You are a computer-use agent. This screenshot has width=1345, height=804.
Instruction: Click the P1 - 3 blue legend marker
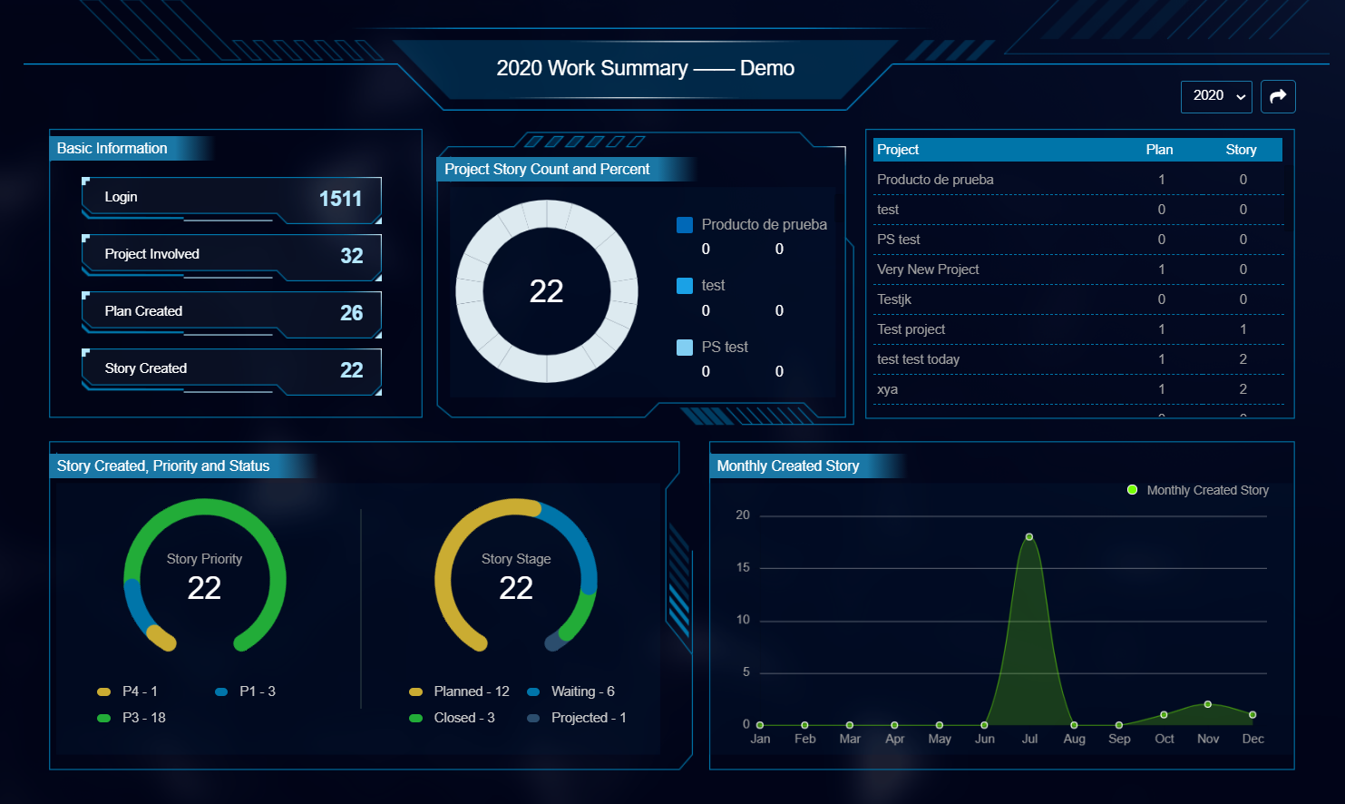(x=221, y=691)
